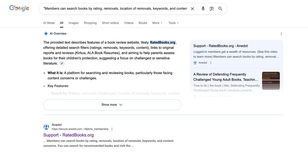Image resolution: width=308 pixels, height=154 pixels.
Task: Click the 'Key Features:' bullet text
Action: pos(58,86)
